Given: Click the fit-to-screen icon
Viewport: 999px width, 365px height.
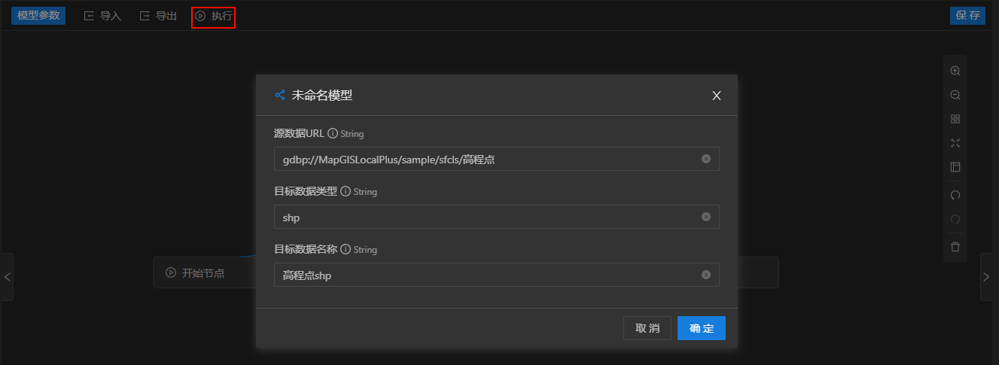Looking at the screenshot, I should [955, 143].
